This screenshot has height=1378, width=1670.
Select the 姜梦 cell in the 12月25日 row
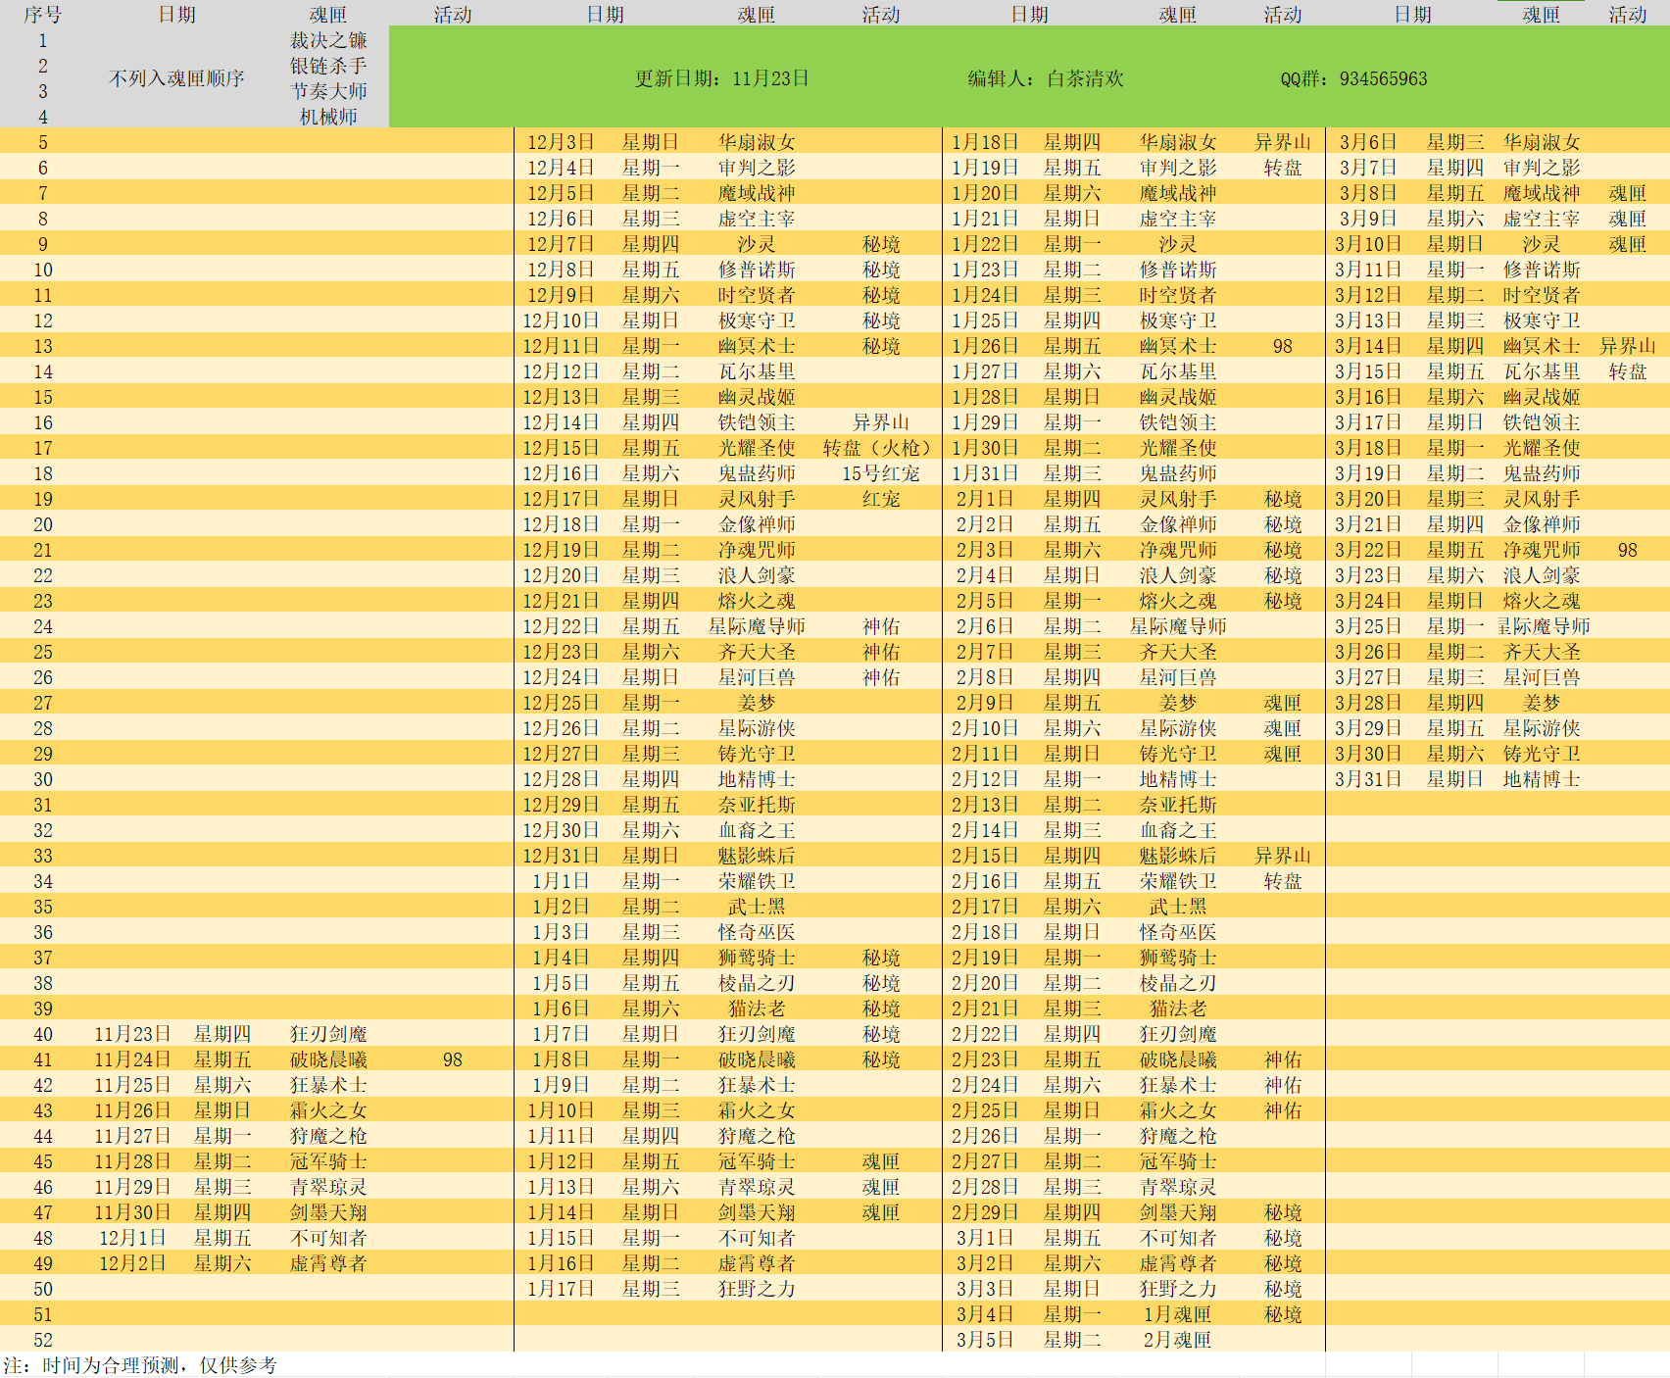[756, 703]
